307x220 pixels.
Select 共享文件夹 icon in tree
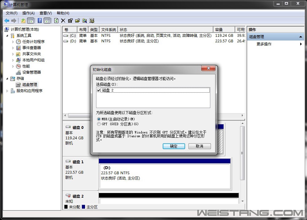point(18,54)
